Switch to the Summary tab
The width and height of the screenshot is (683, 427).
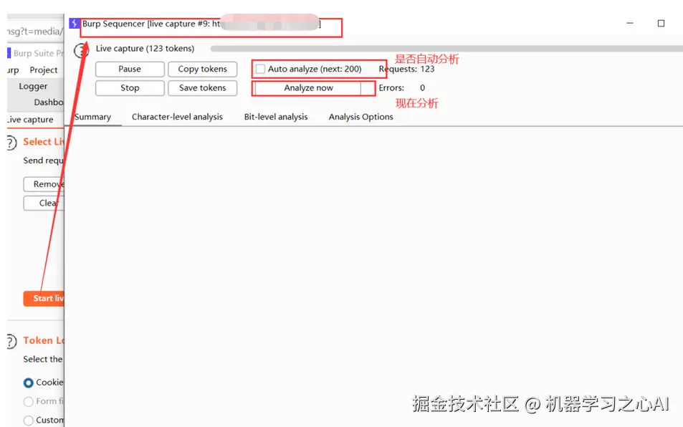[x=92, y=117]
